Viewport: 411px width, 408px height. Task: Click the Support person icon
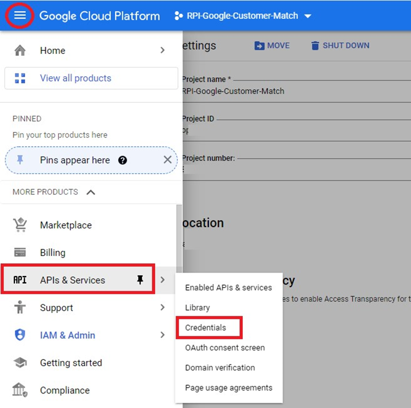(20, 308)
